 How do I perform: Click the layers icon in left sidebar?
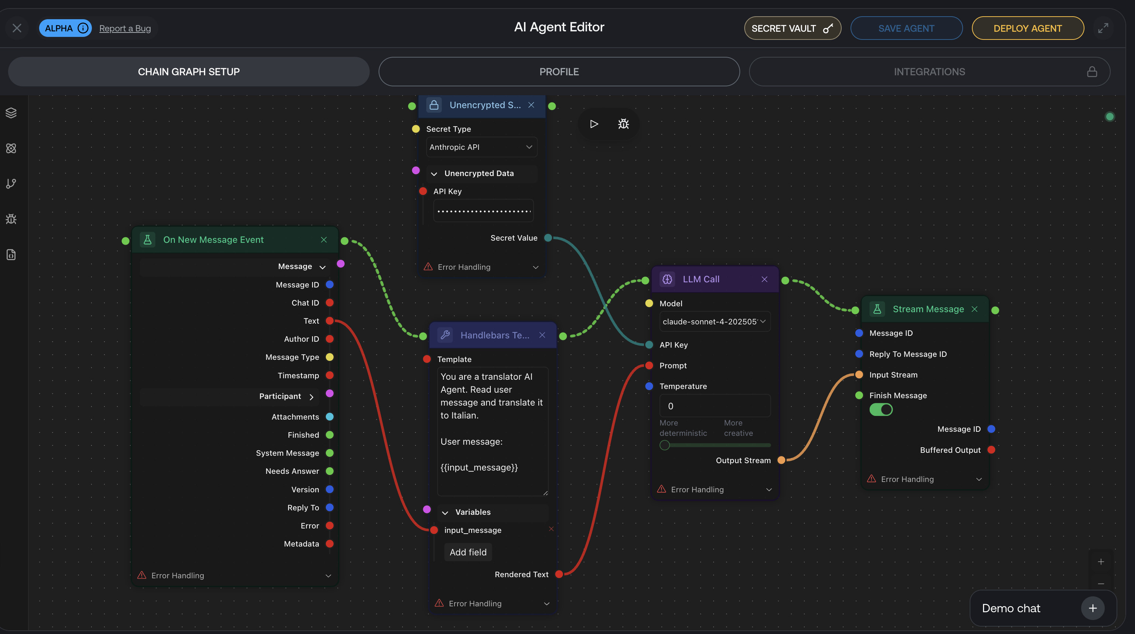(x=11, y=113)
